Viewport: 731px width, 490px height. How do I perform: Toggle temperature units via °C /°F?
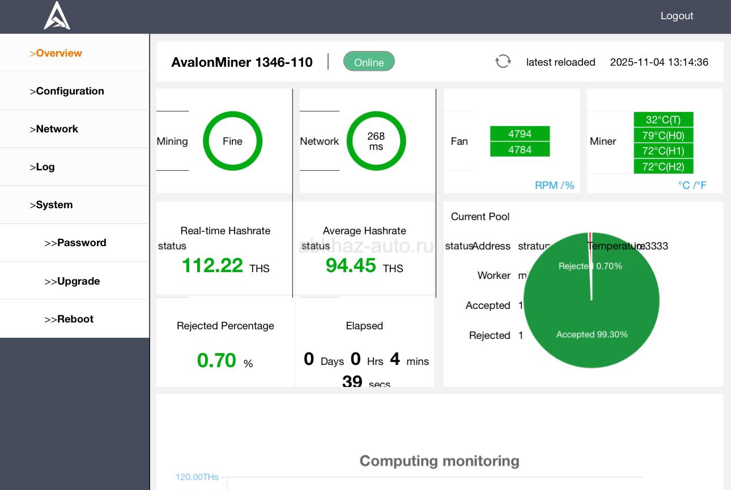pyautogui.click(x=692, y=185)
